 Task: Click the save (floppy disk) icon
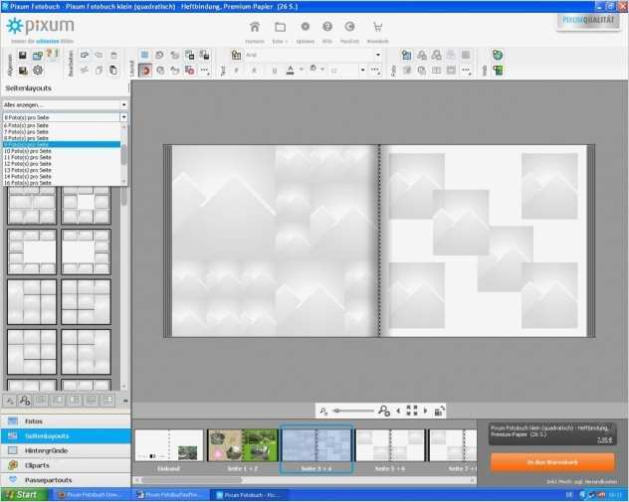tap(23, 56)
